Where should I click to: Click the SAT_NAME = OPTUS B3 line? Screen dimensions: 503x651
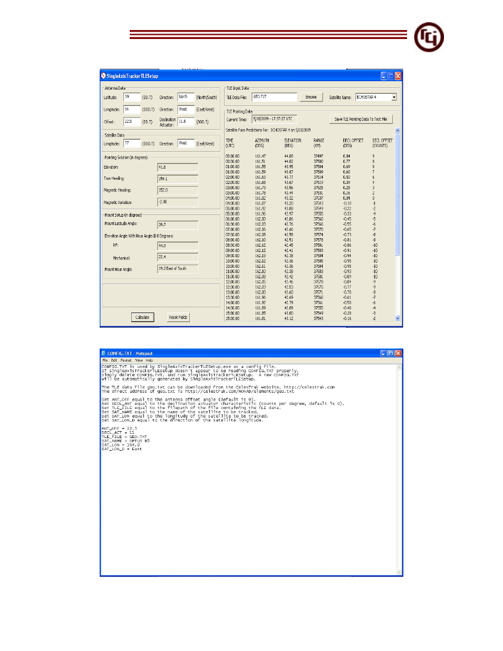[x=125, y=441]
